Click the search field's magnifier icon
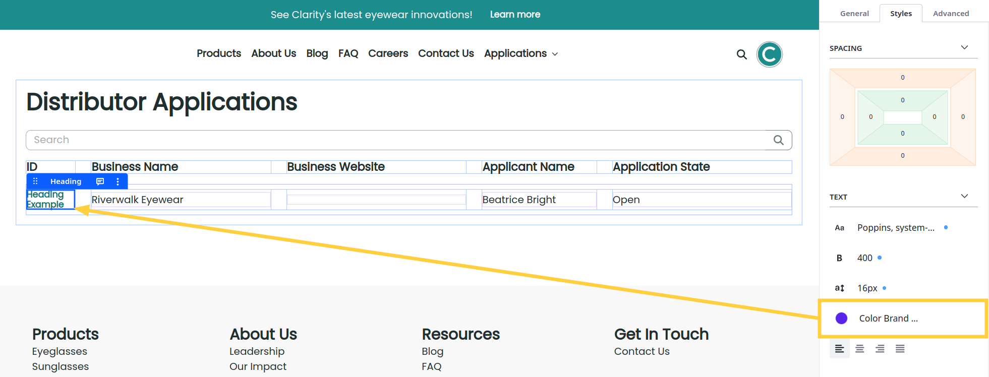This screenshot has height=377, width=989. coord(779,140)
